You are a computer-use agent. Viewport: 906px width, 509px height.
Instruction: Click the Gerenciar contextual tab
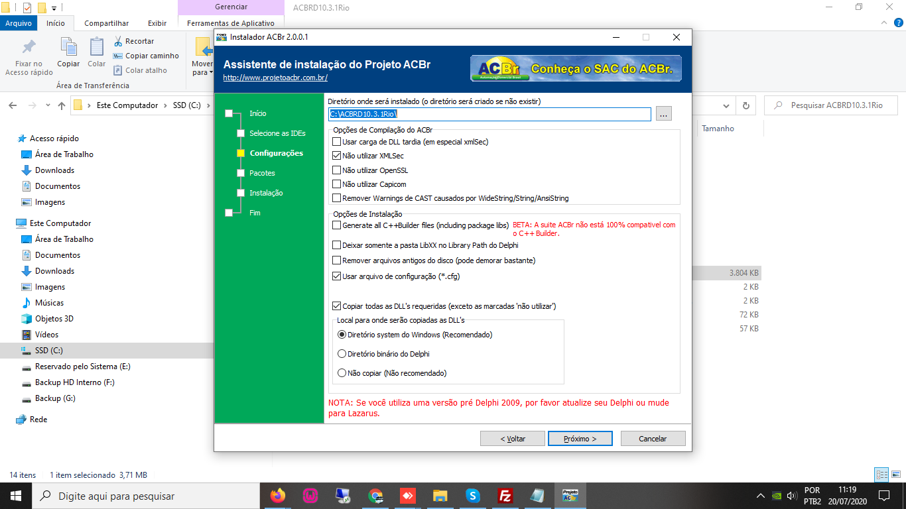(231, 7)
